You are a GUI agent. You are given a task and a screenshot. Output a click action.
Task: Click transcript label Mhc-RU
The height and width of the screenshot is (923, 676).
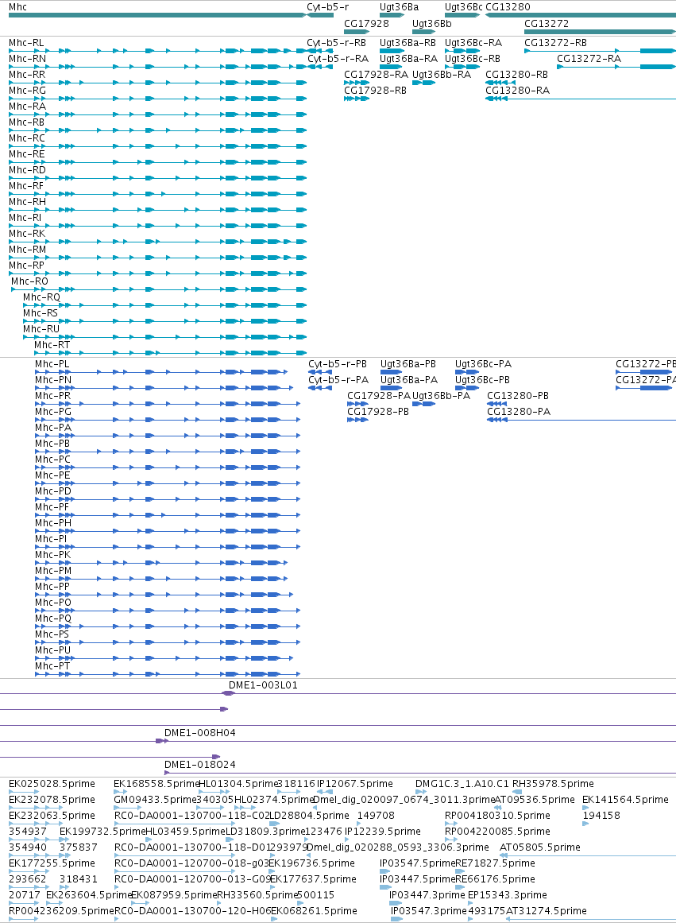click(x=41, y=329)
